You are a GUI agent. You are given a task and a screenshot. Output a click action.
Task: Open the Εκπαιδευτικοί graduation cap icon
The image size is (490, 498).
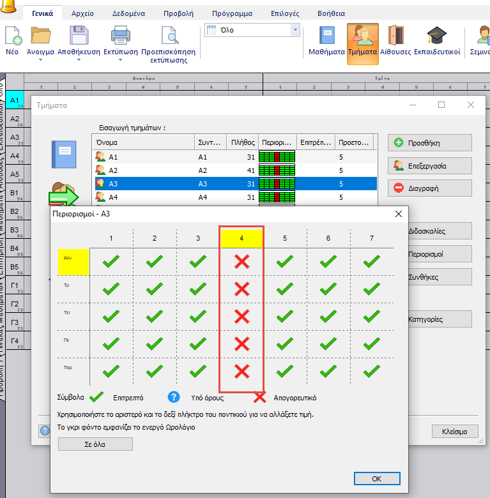coord(437,37)
